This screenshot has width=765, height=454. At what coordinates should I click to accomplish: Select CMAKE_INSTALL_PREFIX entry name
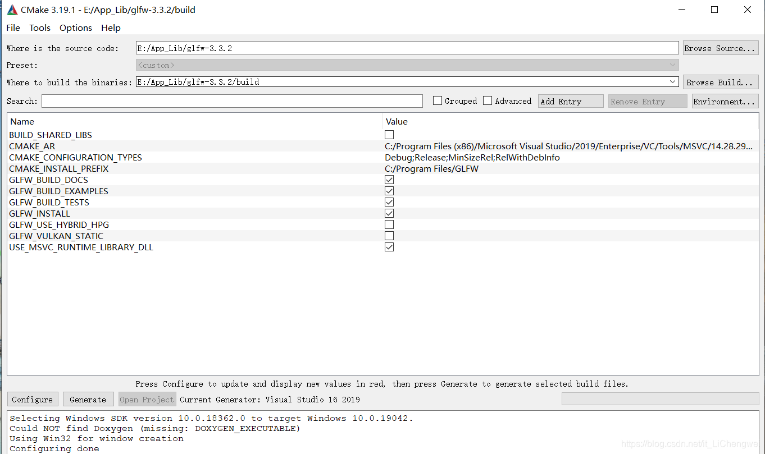59,168
